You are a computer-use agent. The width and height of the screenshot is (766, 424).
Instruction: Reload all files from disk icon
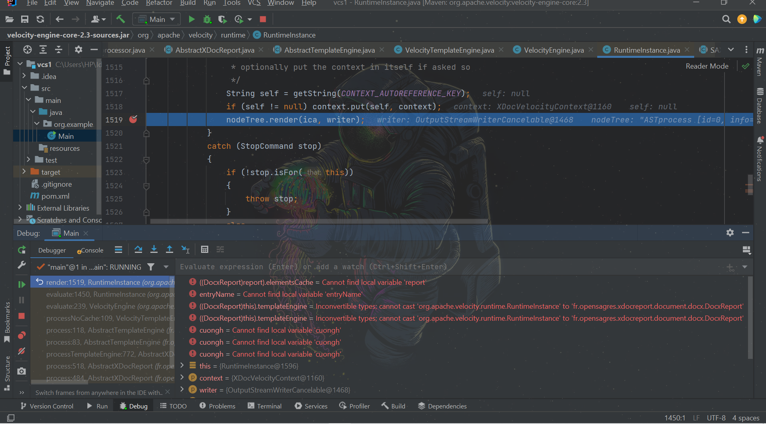pyautogui.click(x=40, y=19)
